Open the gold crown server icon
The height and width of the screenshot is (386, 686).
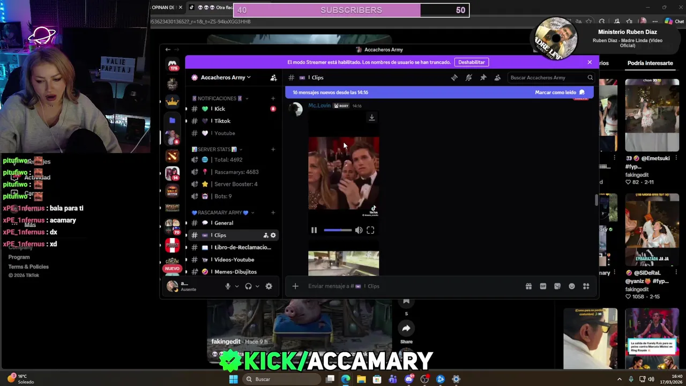(172, 101)
